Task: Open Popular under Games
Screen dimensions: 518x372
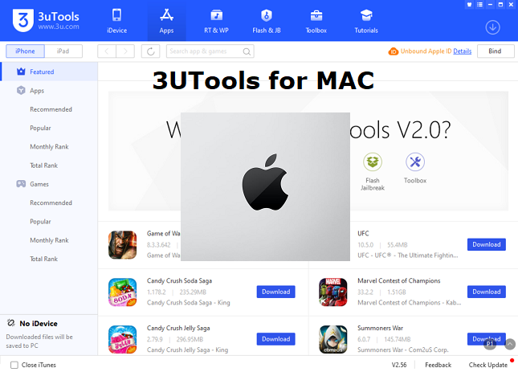Action: point(40,221)
